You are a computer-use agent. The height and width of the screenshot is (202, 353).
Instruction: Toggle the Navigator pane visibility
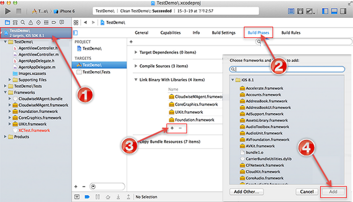pos(325,11)
